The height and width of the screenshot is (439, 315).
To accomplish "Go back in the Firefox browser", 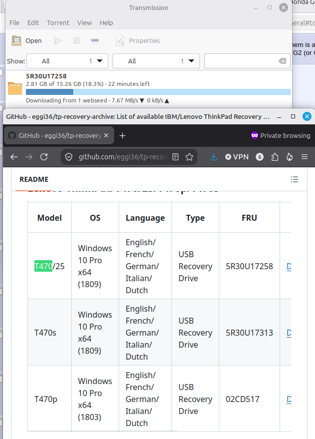I will click(14, 157).
